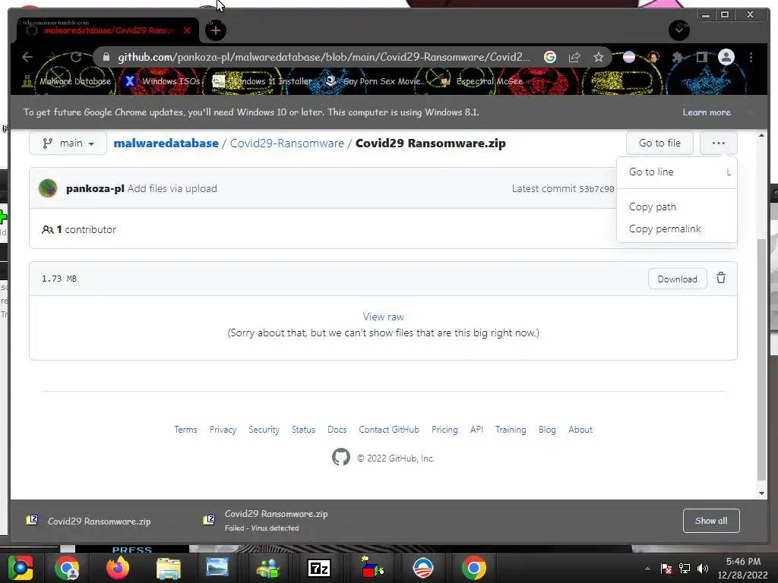Launch 7-Zip from the taskbar
Image resolution: width=778 pixels, height=583 pixels.
(319, 568)
